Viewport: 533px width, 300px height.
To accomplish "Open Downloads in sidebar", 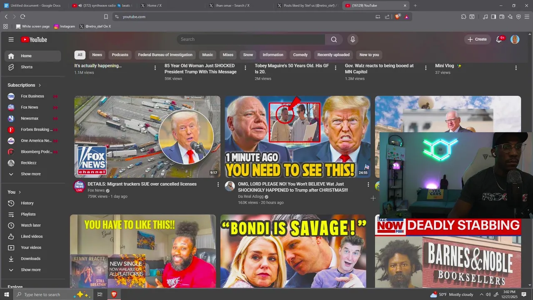I will pos(32,259).
